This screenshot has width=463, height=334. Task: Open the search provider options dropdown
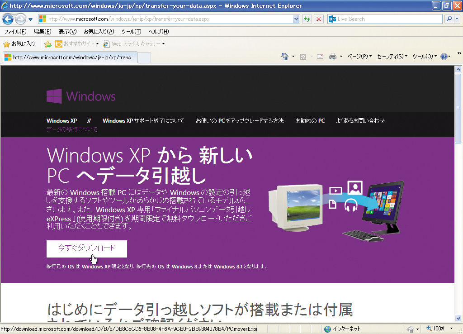(x=457, y=19)
